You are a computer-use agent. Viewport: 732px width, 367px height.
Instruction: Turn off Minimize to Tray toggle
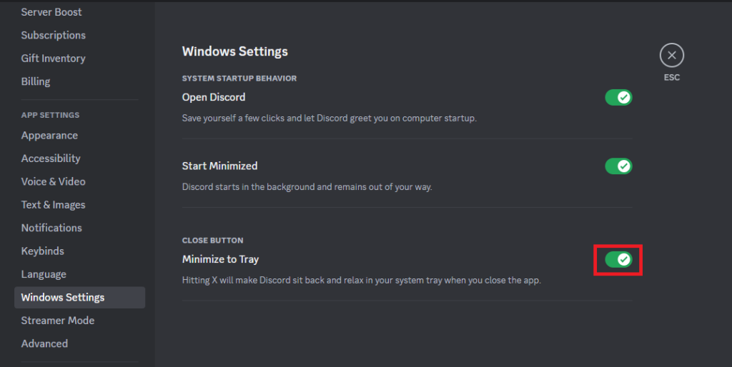tap(618, 259)
